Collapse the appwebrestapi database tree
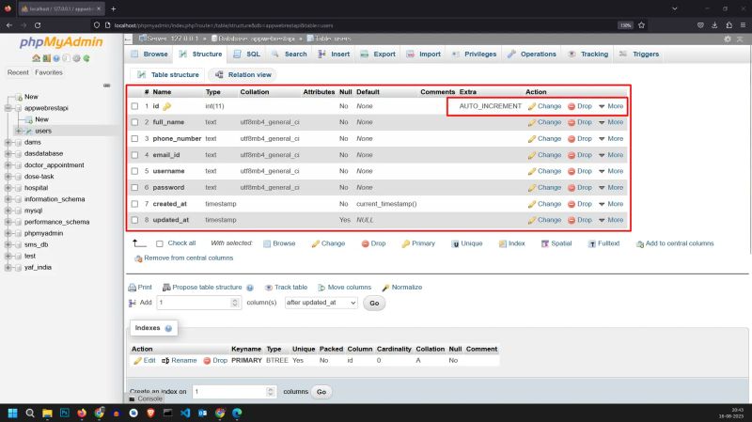Viewport: 752px width, 422px height. (8, 108)
